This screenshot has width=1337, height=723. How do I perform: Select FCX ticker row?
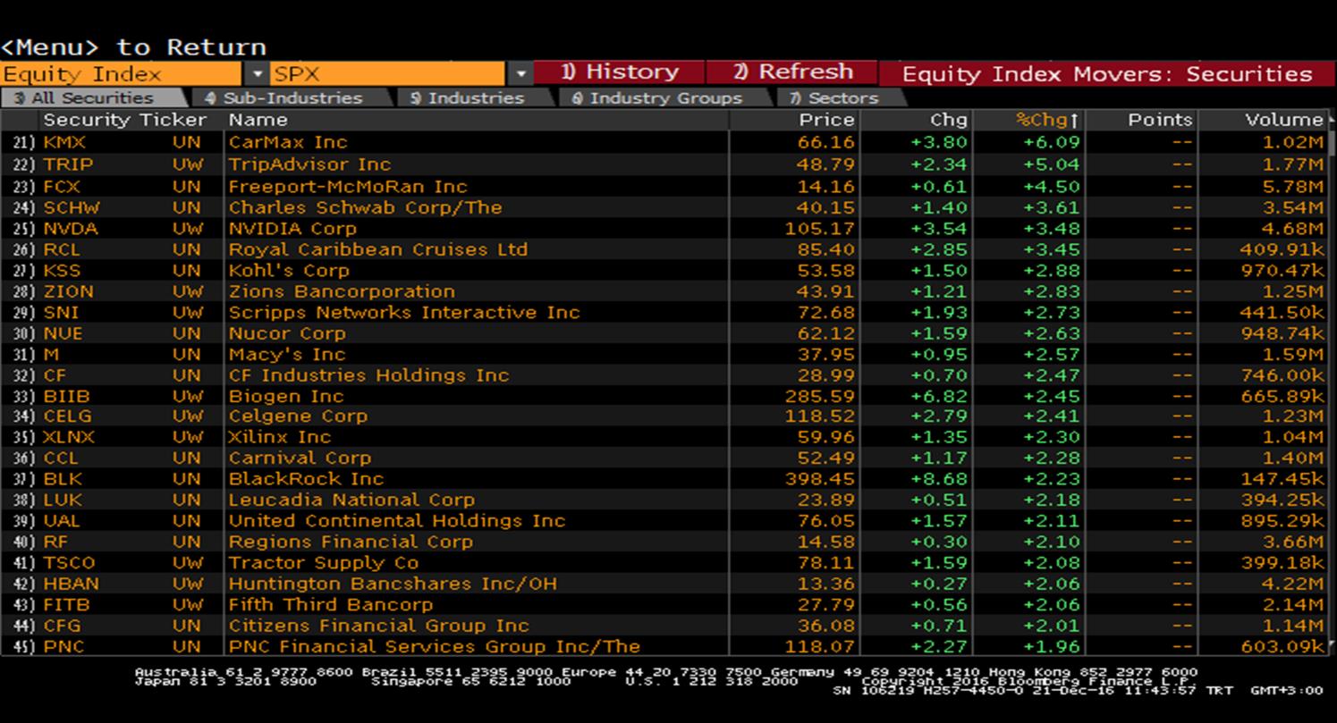[x=62, y=187]
